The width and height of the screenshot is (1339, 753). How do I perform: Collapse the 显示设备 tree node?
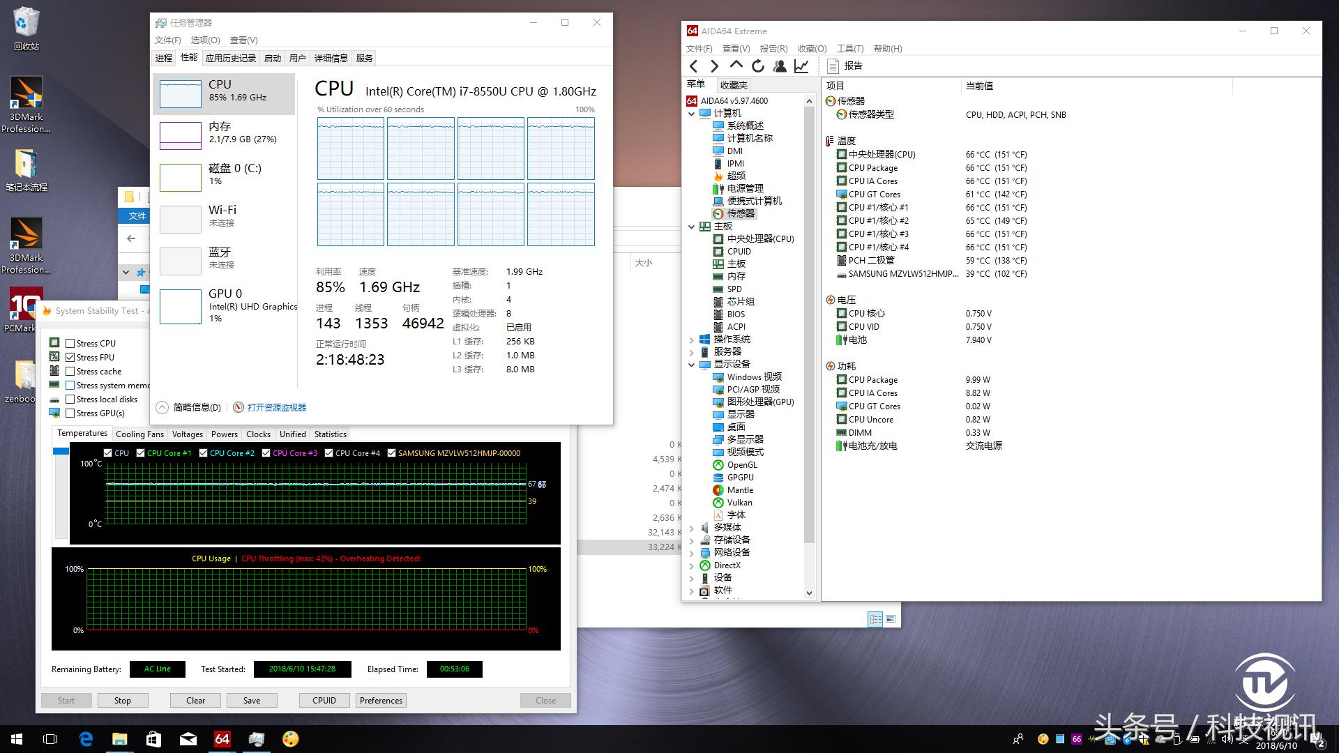pos(692,365)
